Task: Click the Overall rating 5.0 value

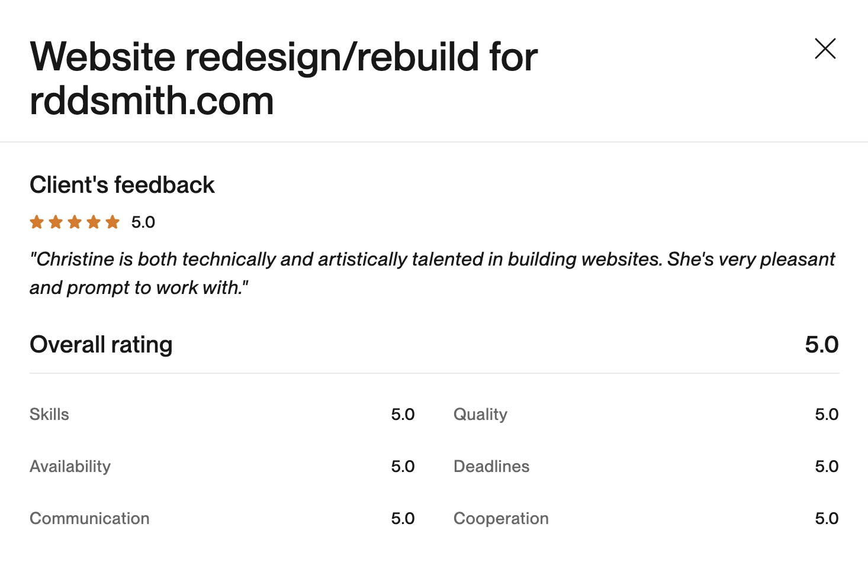Action: [x=821, y=345]
